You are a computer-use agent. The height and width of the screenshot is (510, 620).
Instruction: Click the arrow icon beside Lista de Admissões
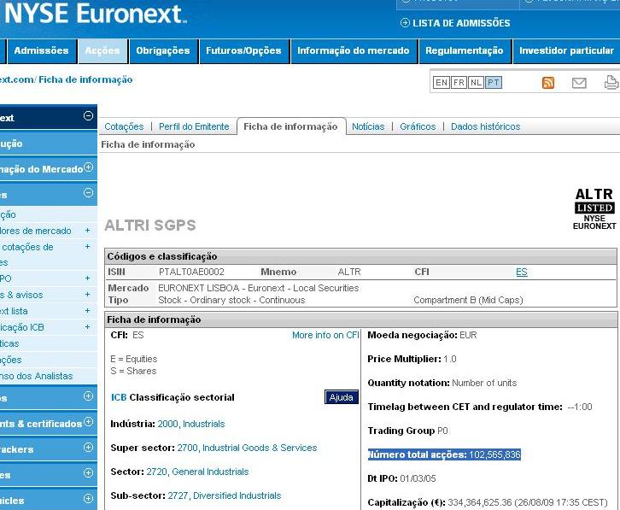click(x=405, y=23)
